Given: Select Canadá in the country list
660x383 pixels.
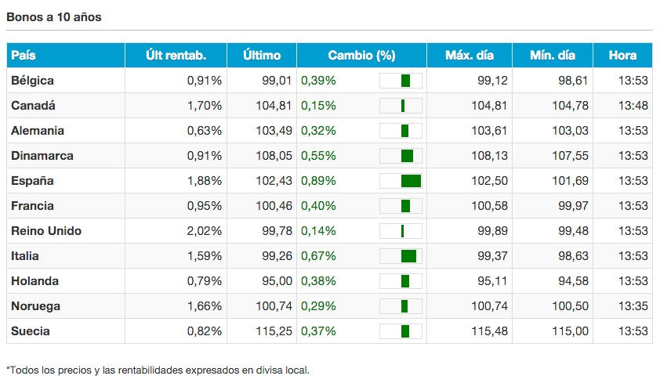Looking at the screenshot, I should click(33, 106).
